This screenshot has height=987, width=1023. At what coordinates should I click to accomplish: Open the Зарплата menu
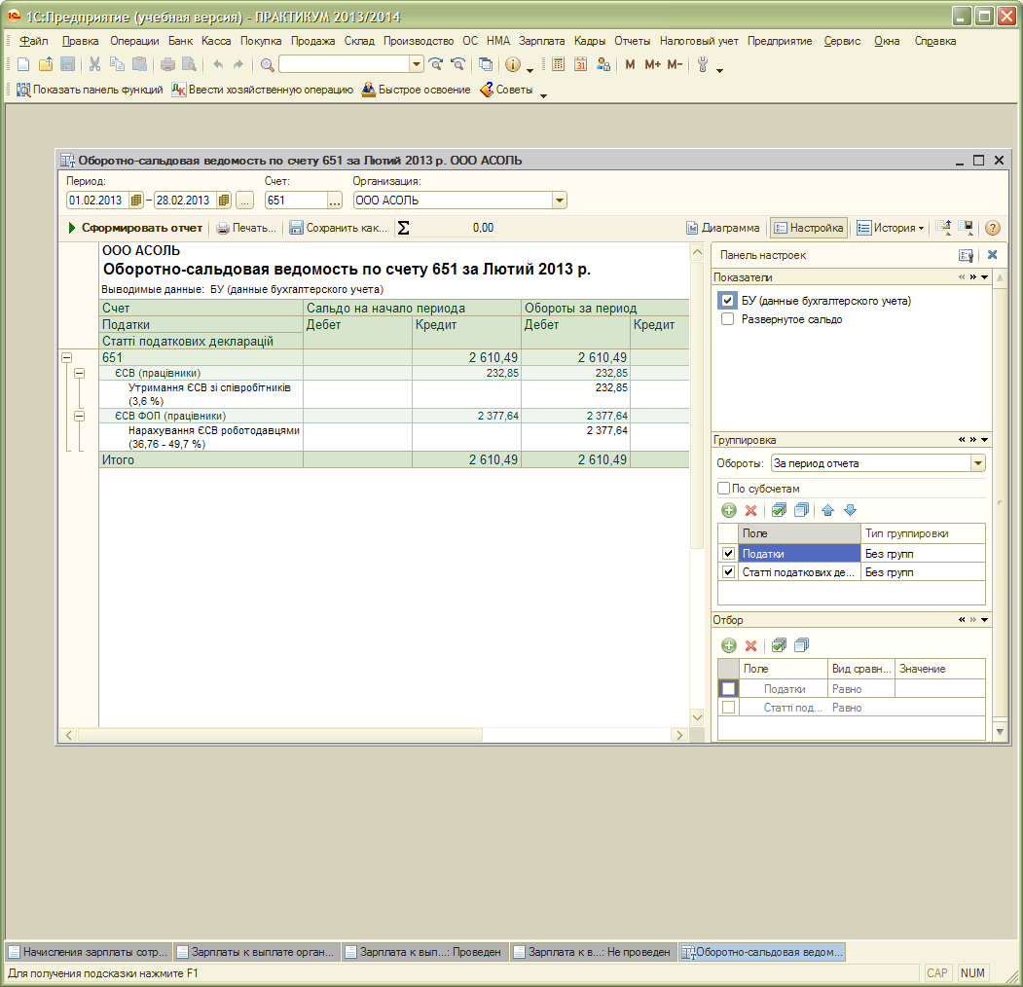(541, 41)
